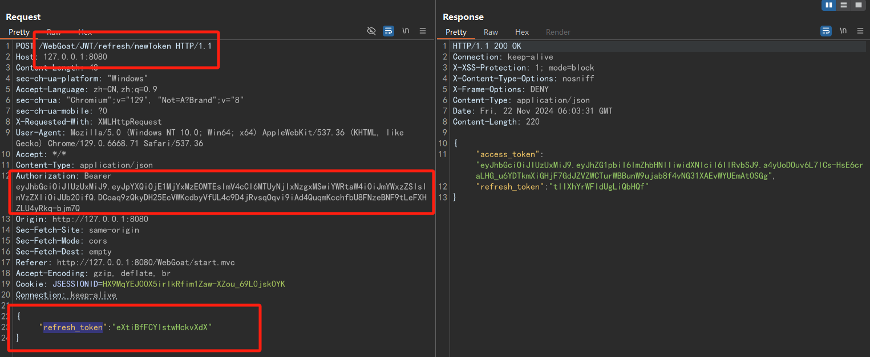Click the eXtiBfFCYIstwHckvXdX token value
The width and height of the screenshot is (870, 357).
161,327
